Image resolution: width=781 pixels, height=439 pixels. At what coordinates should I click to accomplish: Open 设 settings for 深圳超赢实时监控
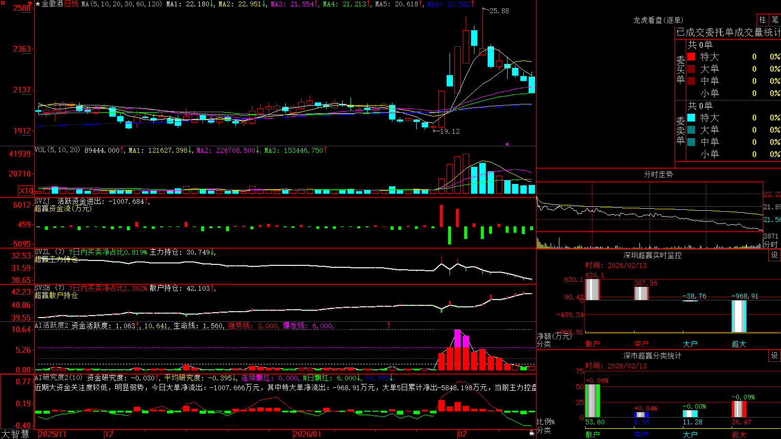click(x=775, y=255)
